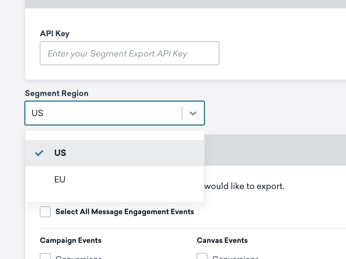Click the Segment Region label
This screenshot has height=259, width=346.
[x=57, y=93]
